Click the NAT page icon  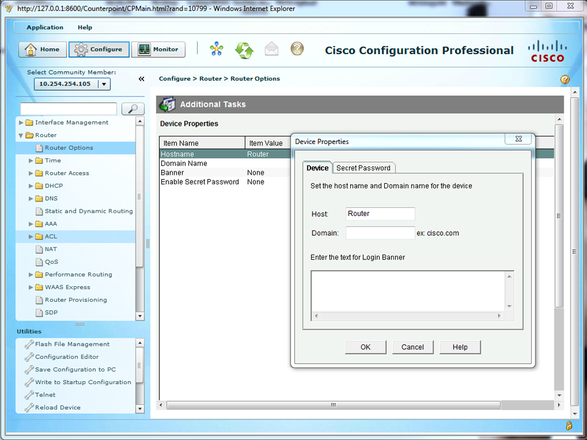(39, 249)
